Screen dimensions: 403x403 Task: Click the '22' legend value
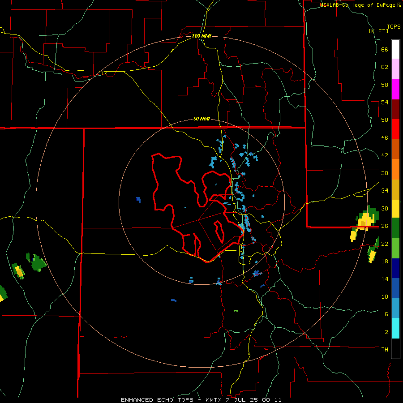tap(385, 244)
